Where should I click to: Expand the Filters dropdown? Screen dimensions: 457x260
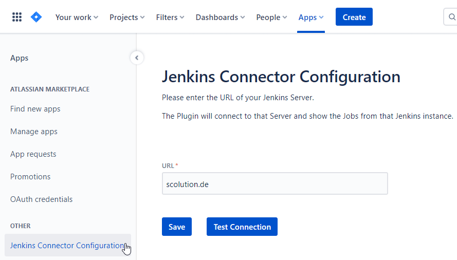coord(170,17)
